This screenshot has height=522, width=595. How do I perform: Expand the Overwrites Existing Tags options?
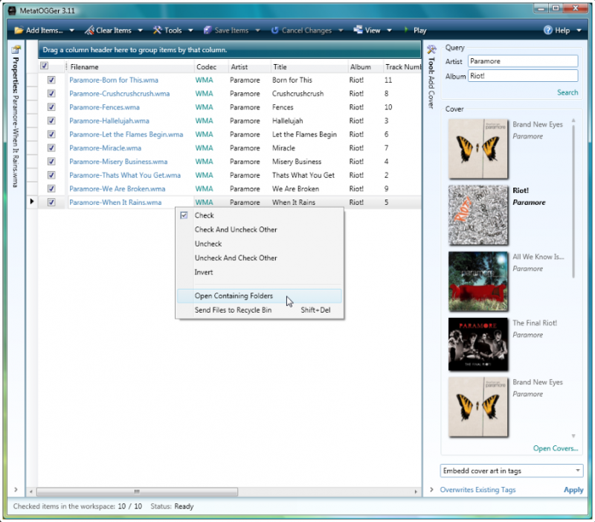pos(432,490)
